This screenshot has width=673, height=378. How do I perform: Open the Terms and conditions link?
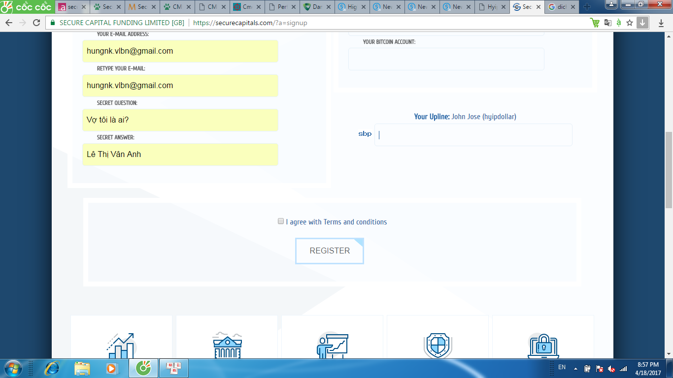355,222
